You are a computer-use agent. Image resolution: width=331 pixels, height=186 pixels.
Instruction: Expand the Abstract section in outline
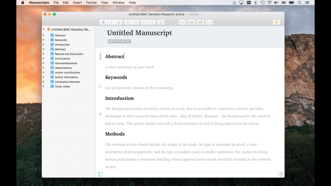pos(43,35)
